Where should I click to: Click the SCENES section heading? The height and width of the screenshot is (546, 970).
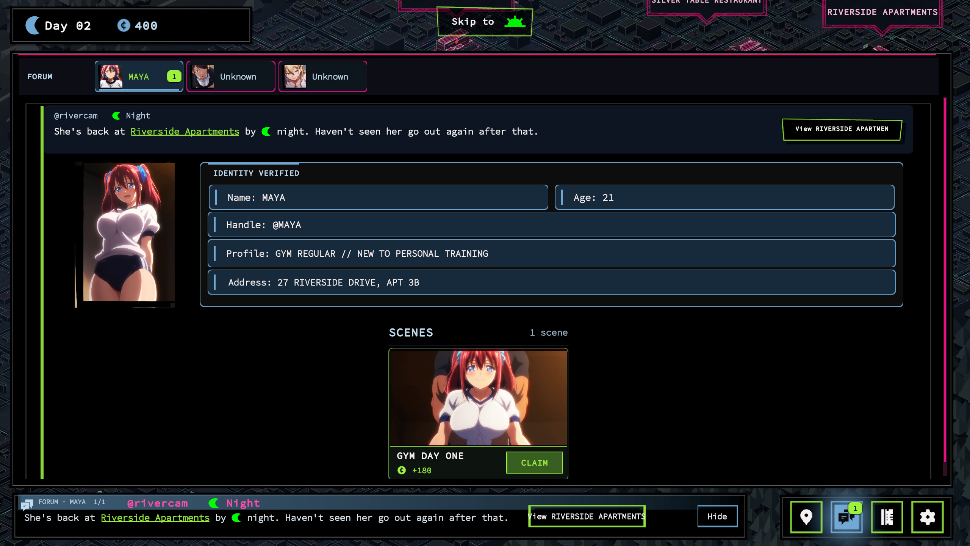(x=411, y=333)
